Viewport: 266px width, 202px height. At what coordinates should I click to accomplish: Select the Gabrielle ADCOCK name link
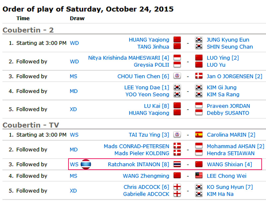pyautogui.click(x=146, y=194)
